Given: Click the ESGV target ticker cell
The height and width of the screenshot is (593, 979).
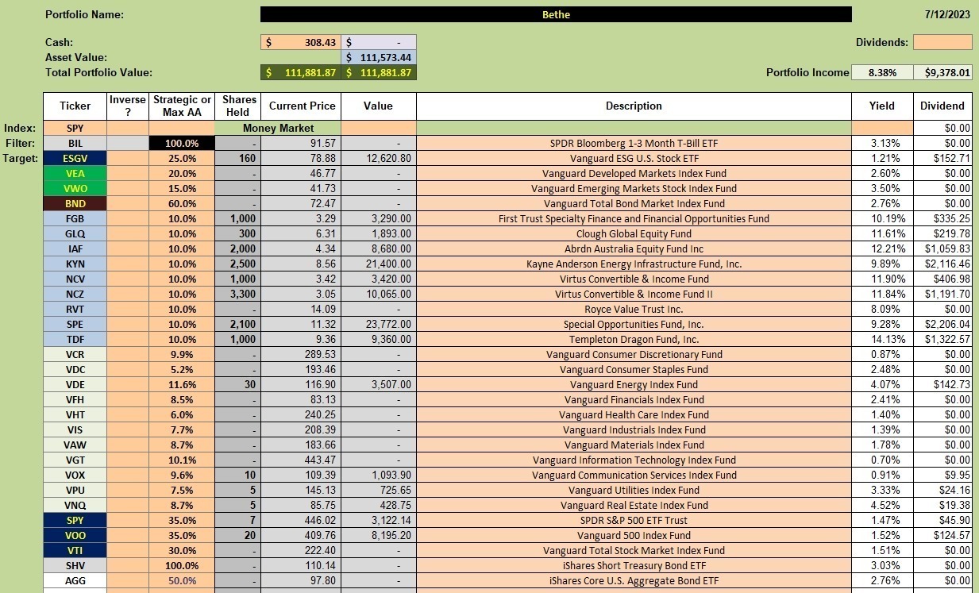Looking at the screenshot, I should point(75,158).
